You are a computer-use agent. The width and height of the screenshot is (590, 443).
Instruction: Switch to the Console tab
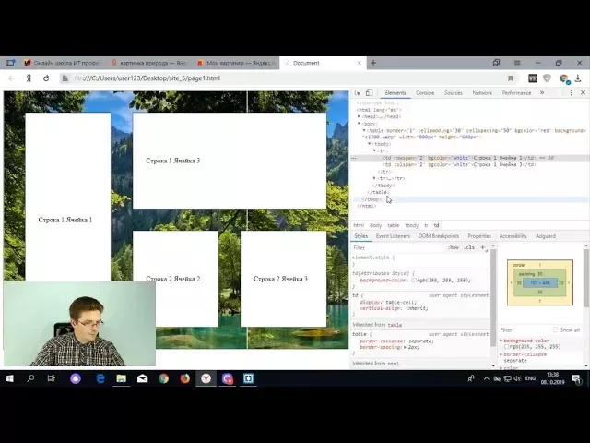425,93
